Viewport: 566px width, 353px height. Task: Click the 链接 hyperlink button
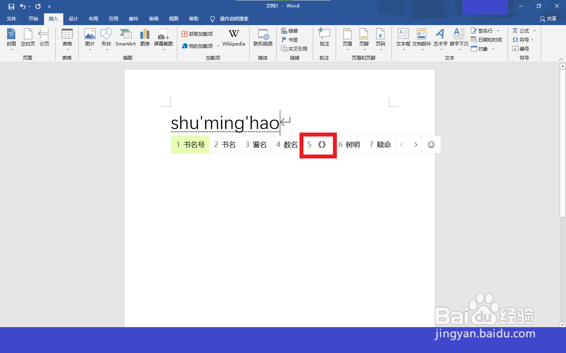pos(290,31)
